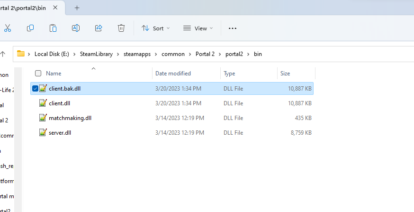Viewport: 414px width, 212px height.
Task: Expand chevron after Portal 2 breadcrumb
Action: click(x=220, y=54)
